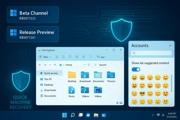This screenshot has height=120, width=180.
Task: Click the Wi-Fi icon in system tray
Action: click(x=158, y=115)
